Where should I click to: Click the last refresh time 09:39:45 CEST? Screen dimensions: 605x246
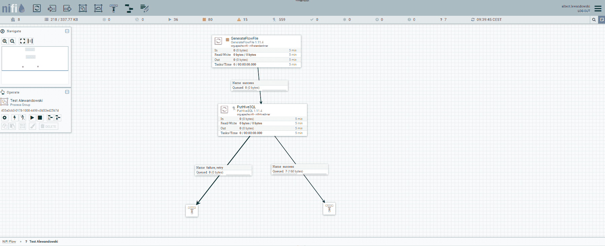click(486, 19)
